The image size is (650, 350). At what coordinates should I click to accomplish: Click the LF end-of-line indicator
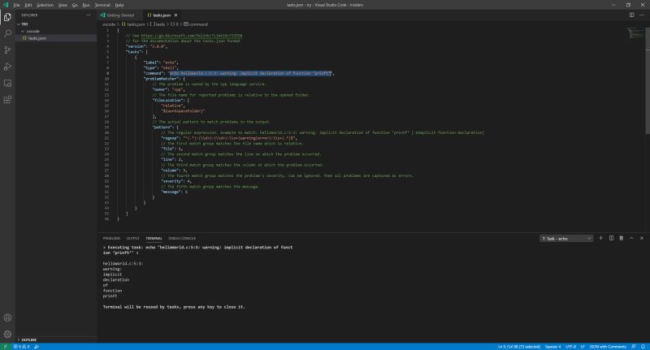coord(582,347)
